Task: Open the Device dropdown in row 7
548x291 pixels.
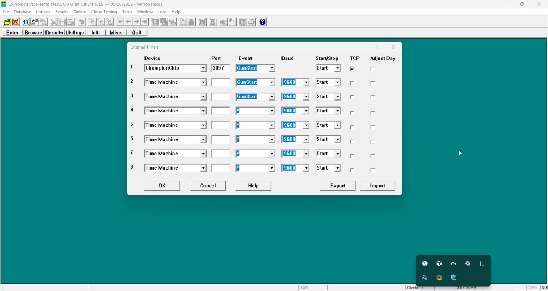Action: coord(203,154)
